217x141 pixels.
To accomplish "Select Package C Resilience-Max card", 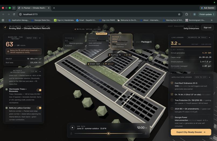I will point(121,41).
